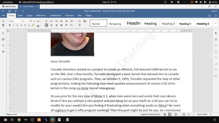Open paragraph settings in right sidebar
The width and height of the screenshot is (219, 123).
point(216,33)
